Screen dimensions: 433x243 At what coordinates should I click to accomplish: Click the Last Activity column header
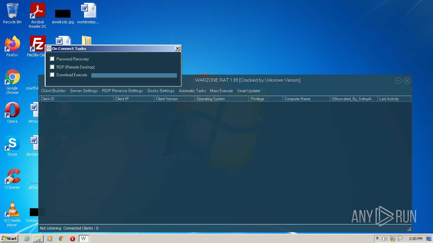[x=394, y=99]
